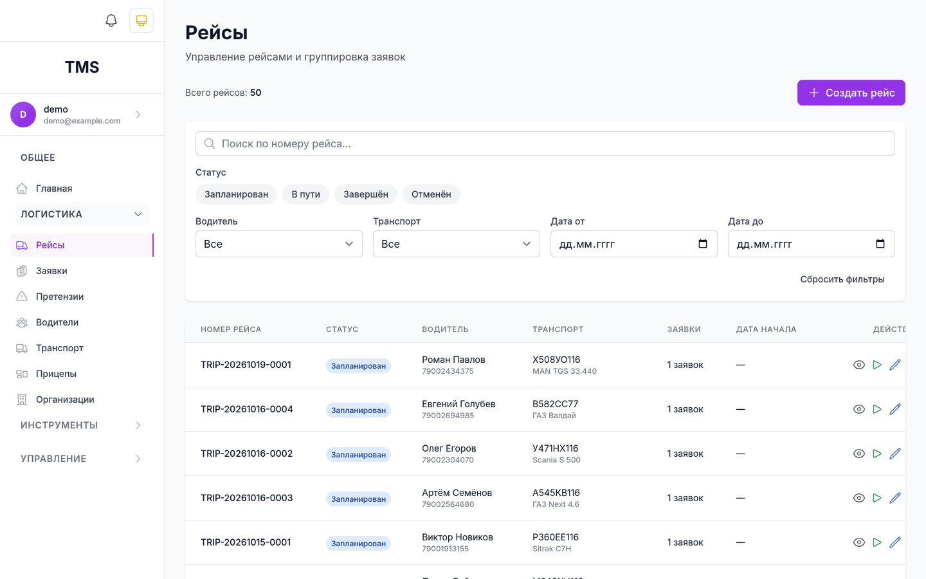
Task: View details of trip TRIP-20261019-0001
Action: click(859, 365)
